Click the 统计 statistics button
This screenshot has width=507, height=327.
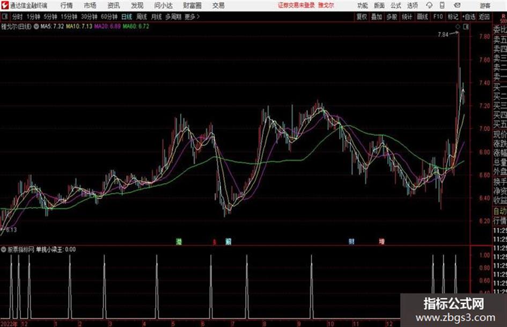click(407, 17)
